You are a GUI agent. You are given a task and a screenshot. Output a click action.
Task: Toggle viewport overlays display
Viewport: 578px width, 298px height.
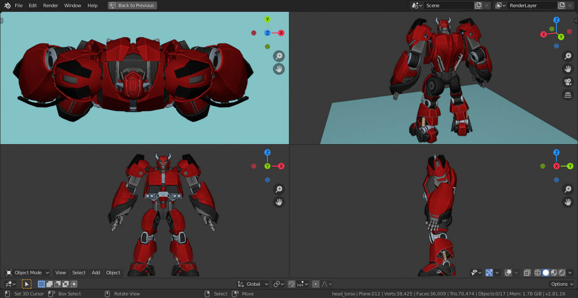pos(509,273)
